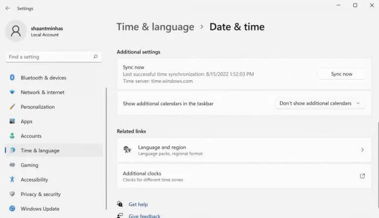Click the Windows Update icon in sidebar

tap(12, 209)
